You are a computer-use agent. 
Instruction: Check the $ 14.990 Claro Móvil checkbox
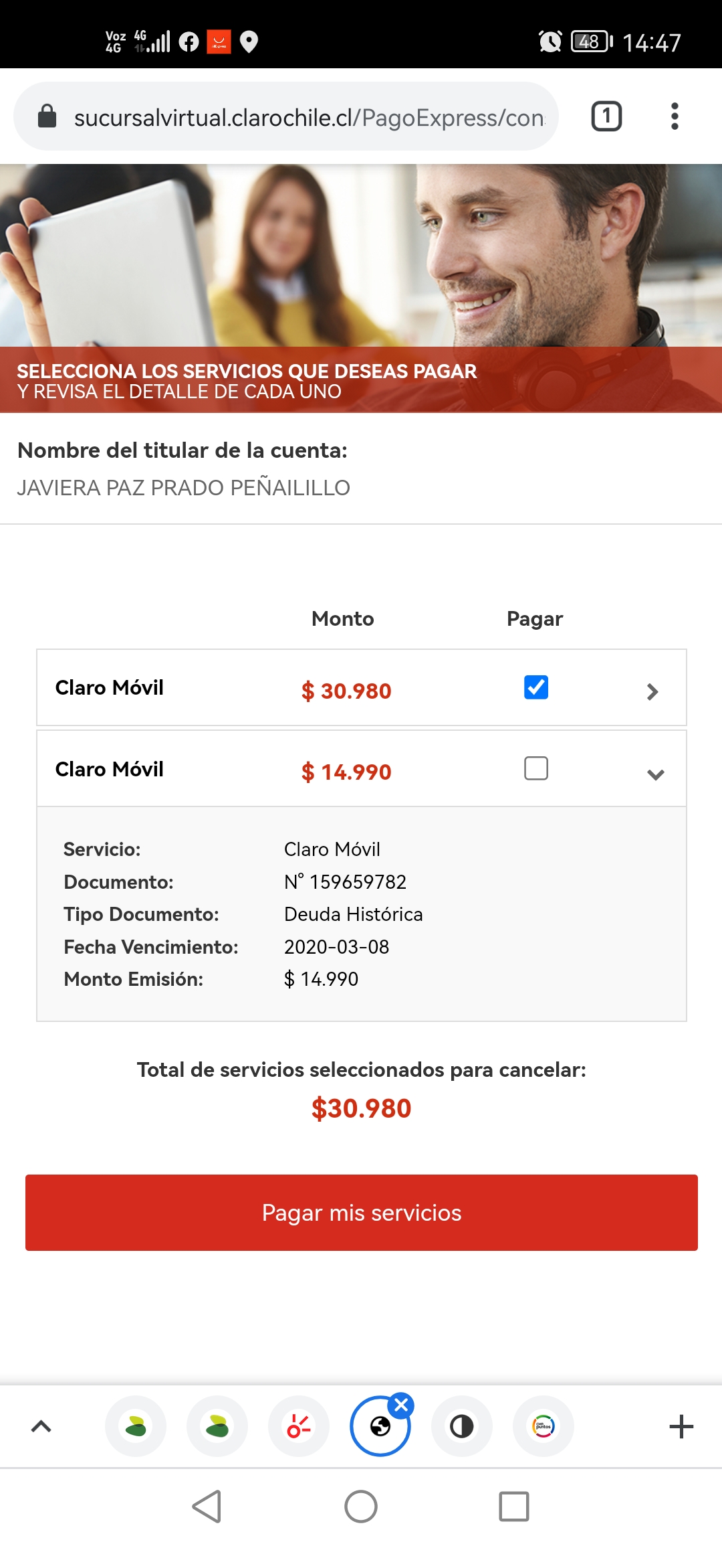tap(536, 768)
